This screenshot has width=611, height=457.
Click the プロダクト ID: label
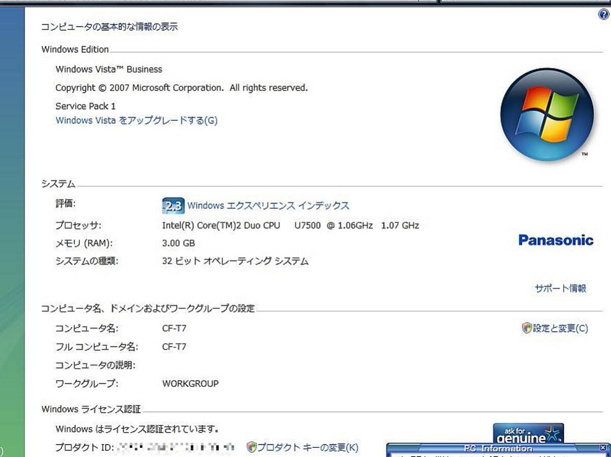pos(84,448)
